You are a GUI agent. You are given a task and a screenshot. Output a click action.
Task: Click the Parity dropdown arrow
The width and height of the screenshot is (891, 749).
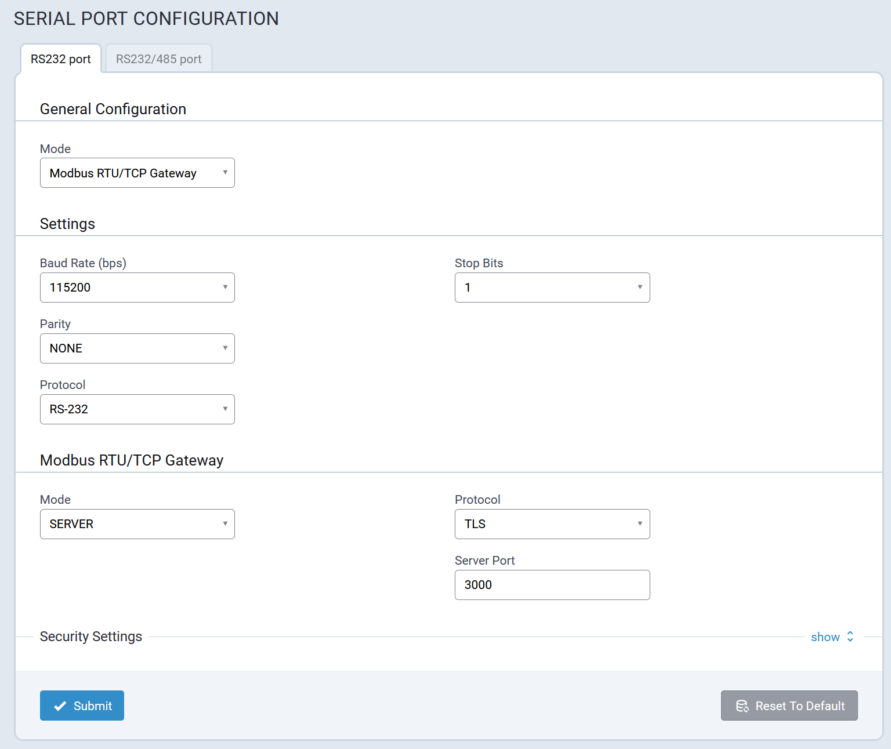[x=225, y=348]
